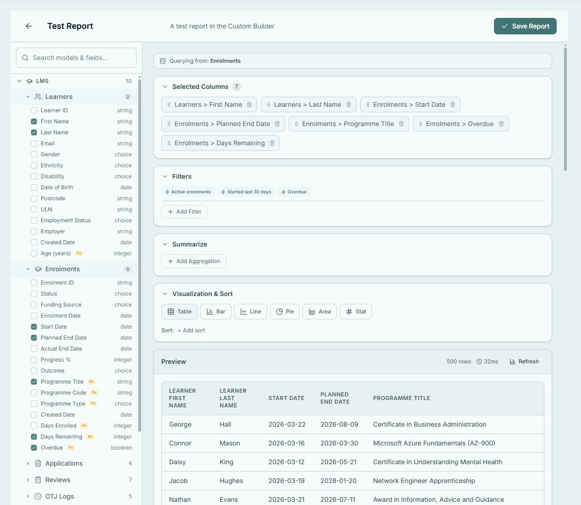Click the Learners group people icon
581x505 pixels.
(x=37, y=97)
